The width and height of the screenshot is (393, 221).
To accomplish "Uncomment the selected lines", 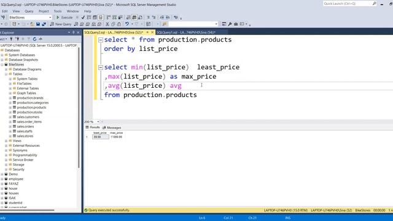I will pos(154,18).
